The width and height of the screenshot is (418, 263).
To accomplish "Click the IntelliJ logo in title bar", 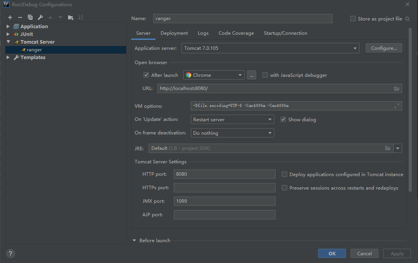I will coord(6,4).
